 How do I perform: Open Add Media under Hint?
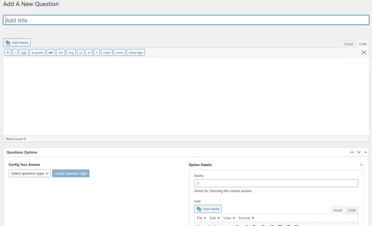pyautogui.click(x=208, y=209)
